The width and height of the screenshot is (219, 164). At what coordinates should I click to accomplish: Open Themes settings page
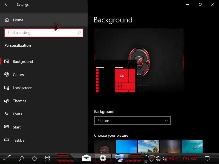pyautogui.click(x=44, y=101)
